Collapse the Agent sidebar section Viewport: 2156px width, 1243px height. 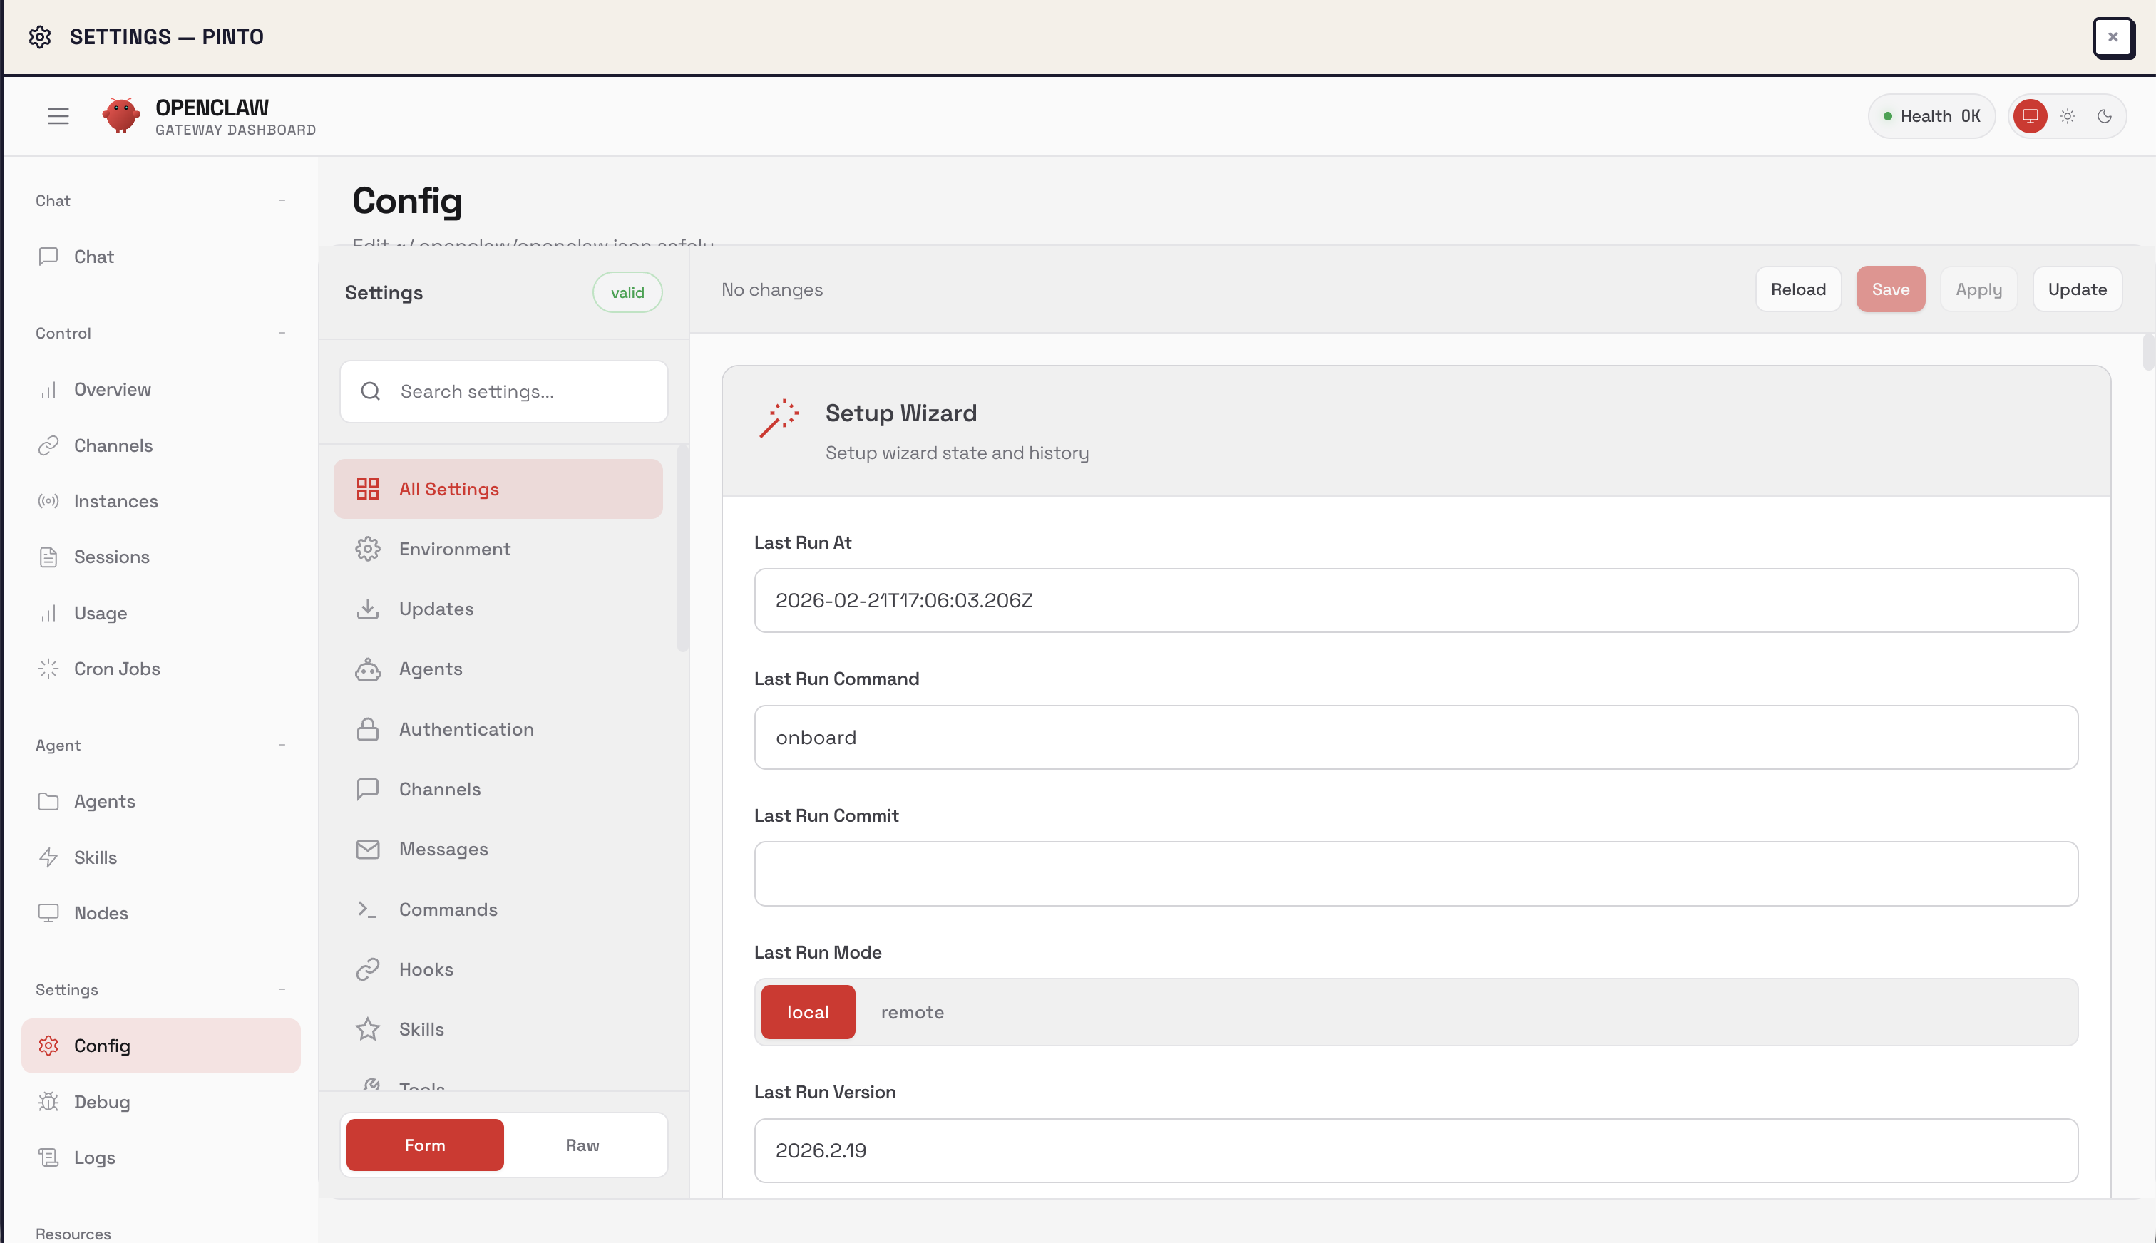click(x=282, y=746)
